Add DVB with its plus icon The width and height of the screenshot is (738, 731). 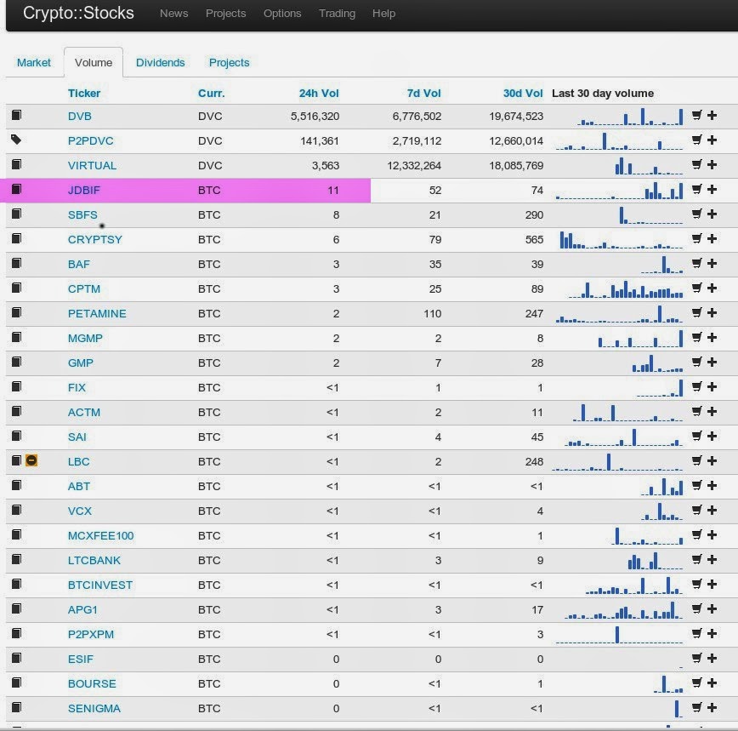712,116
